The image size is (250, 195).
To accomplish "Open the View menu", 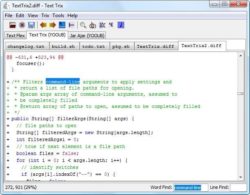I will tap(33, 16).
